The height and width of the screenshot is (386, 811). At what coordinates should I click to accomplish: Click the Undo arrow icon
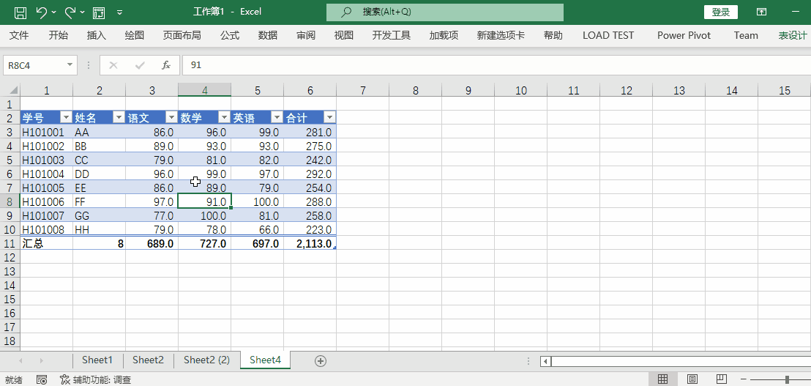[42, 12]
